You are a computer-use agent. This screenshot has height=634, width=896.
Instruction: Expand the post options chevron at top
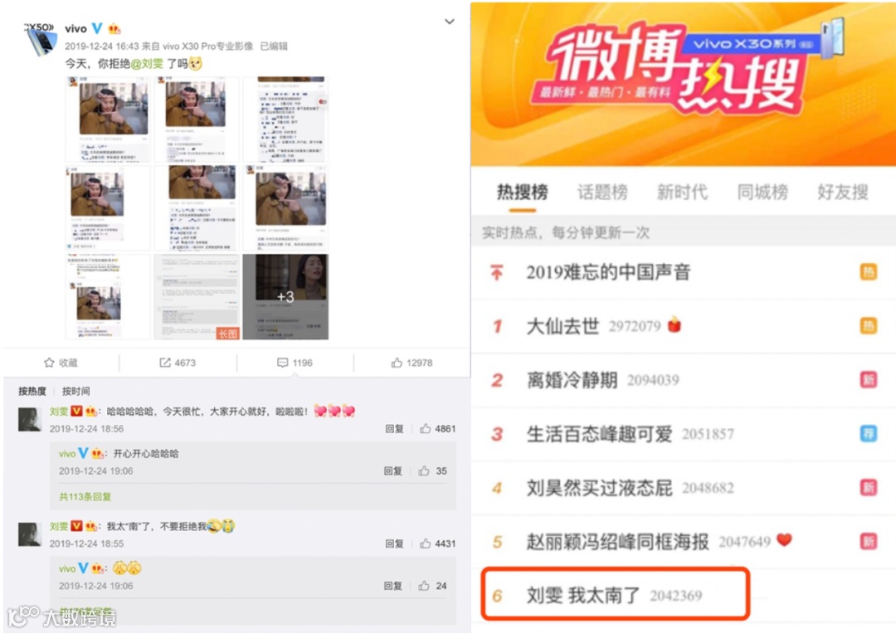450,22
